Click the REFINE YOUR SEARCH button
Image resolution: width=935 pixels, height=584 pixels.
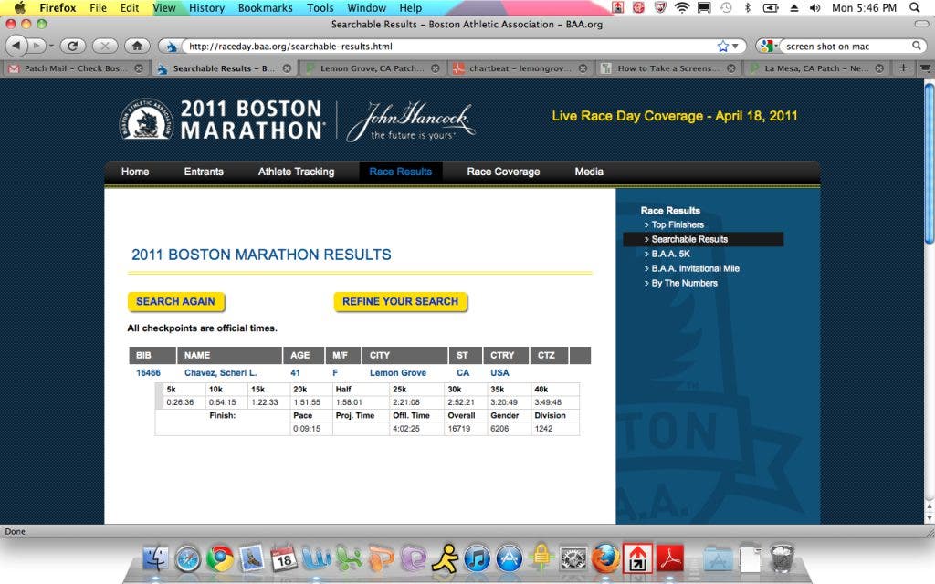(400, 301)
